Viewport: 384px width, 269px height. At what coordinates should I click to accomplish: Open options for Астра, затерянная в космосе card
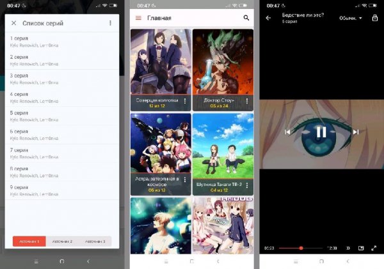click(x=185, y=180)
